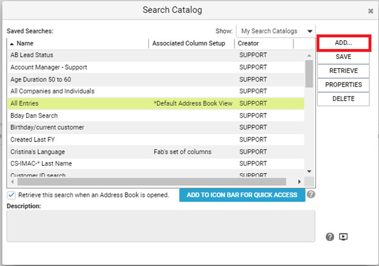Open the Show My Search Catalogs dropdown
This screenshot has height=266, width=379.
[276, 31]
